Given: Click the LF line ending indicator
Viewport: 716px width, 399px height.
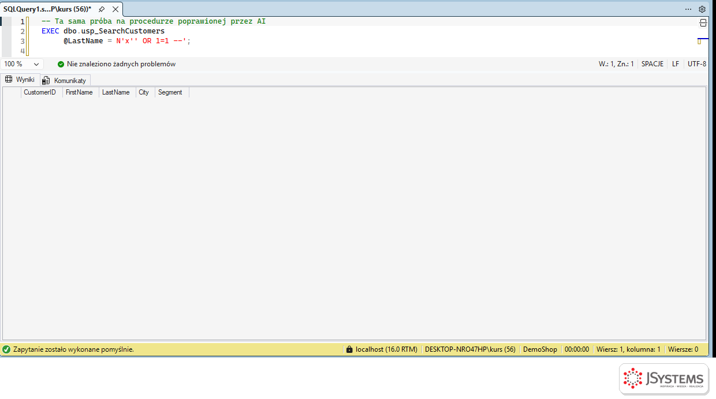Looking at the screenshot, I should 676,64.
